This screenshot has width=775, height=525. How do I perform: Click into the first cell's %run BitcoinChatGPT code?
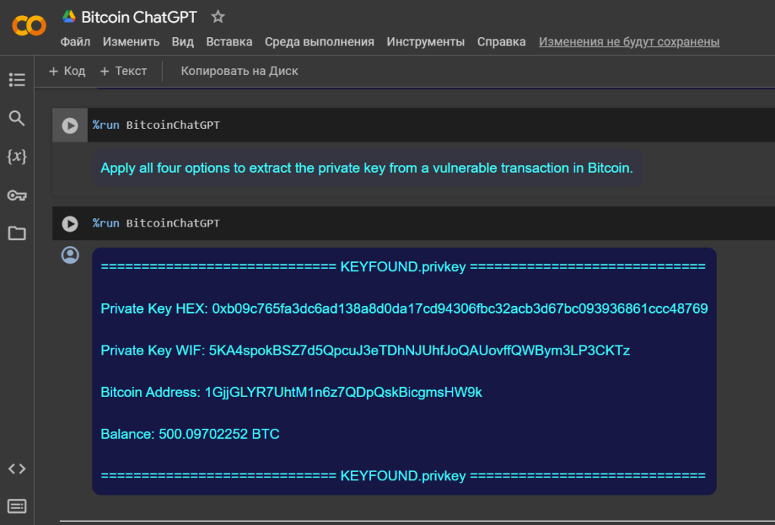point(156,125)
